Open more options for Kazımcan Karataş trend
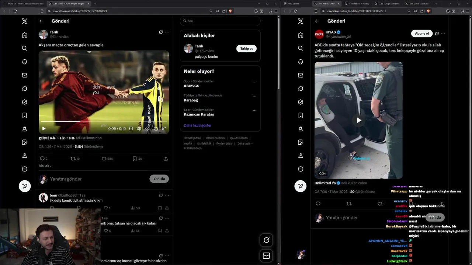The width and height of the screenshot is (472, 265). [254, 110]
